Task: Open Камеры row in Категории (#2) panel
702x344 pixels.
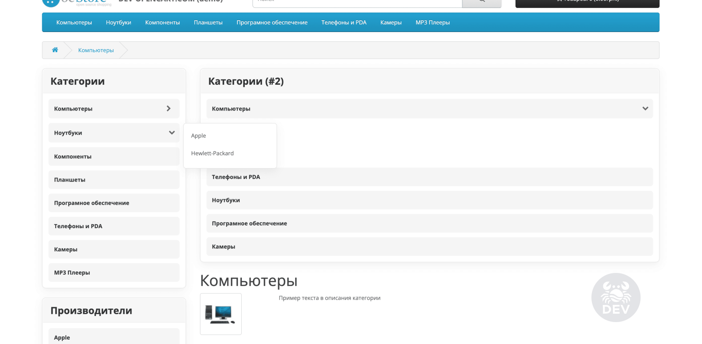Action: [430, 247]
